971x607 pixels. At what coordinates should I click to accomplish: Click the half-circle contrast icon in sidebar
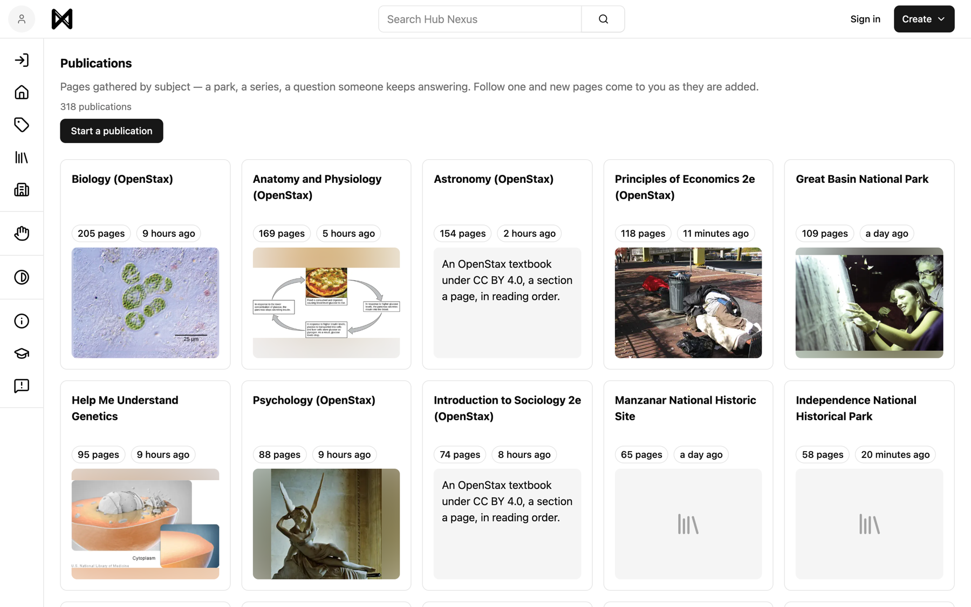(22, 277)
